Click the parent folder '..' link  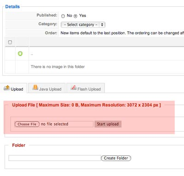tap(32, 54)
